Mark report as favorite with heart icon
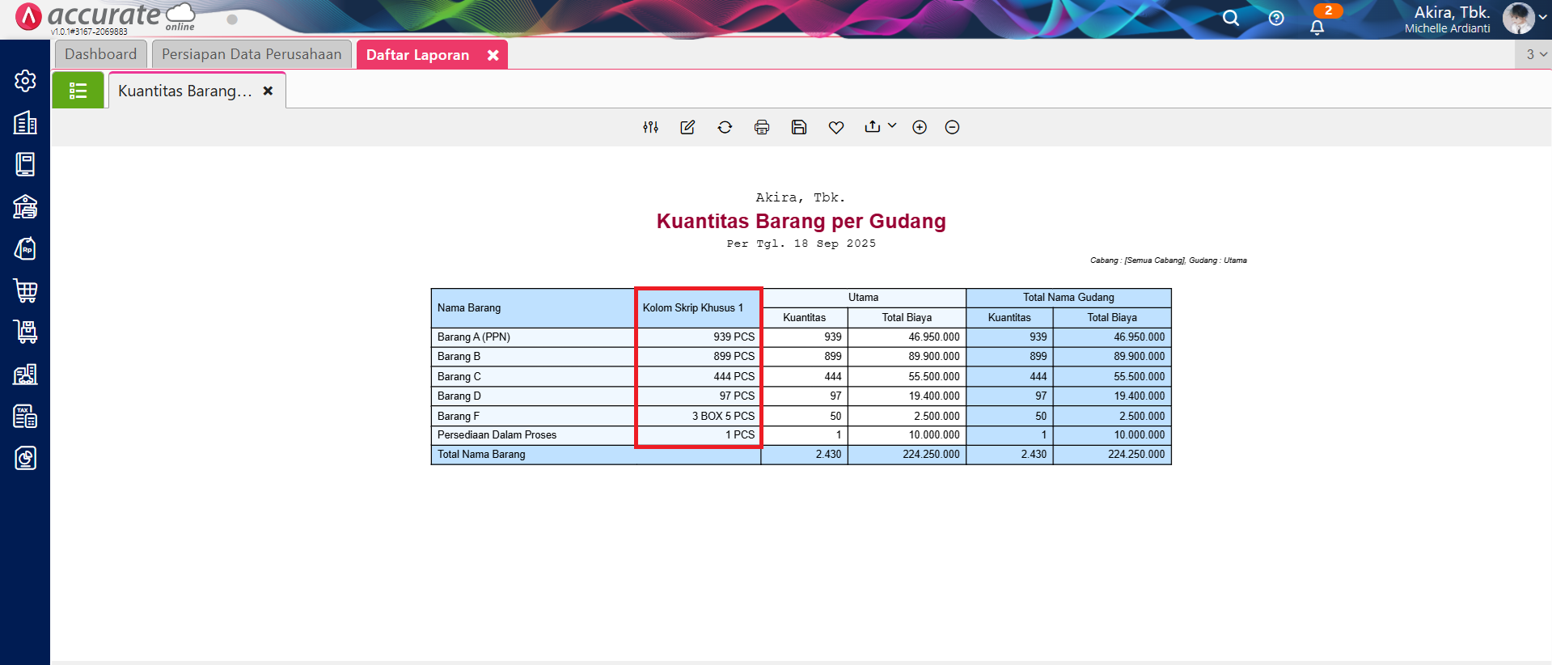 pos(836,127)
